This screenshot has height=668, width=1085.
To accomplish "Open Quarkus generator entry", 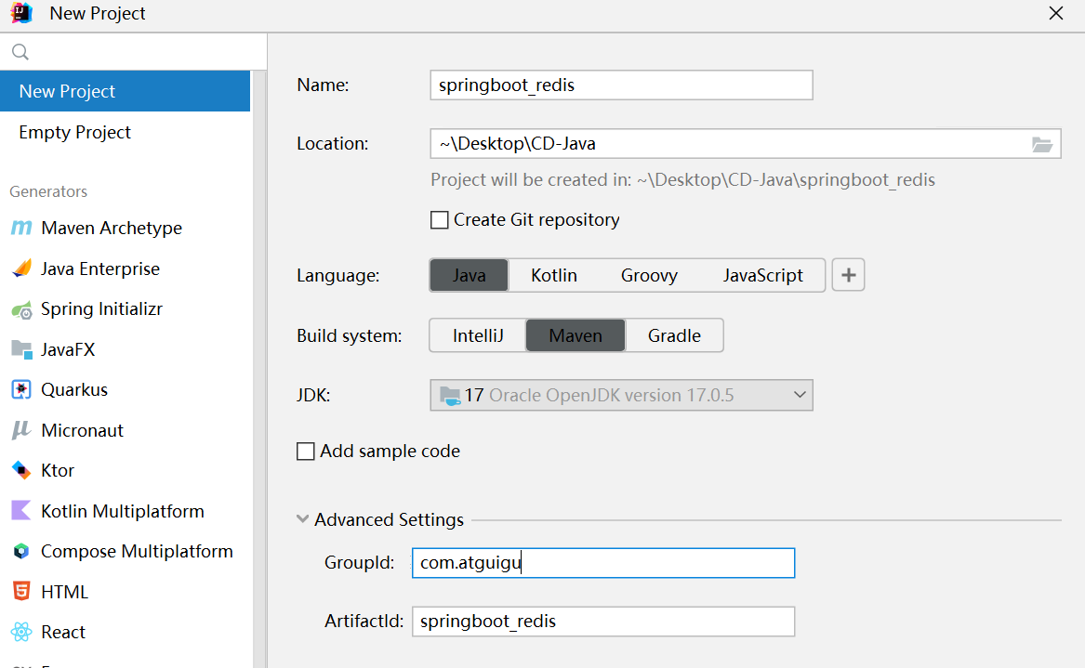I will pos(126,389).
